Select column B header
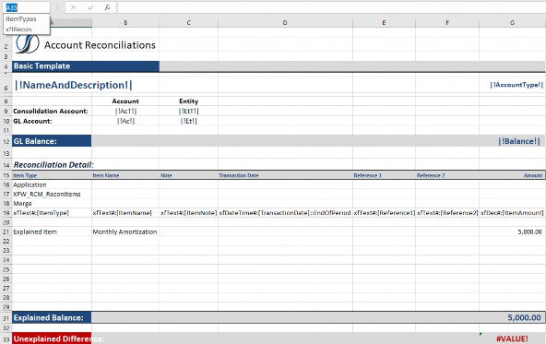 tap(125, 23)
